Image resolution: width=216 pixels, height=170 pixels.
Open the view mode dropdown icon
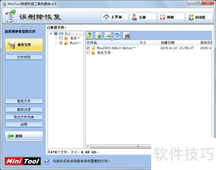click(x=117, y=35)
